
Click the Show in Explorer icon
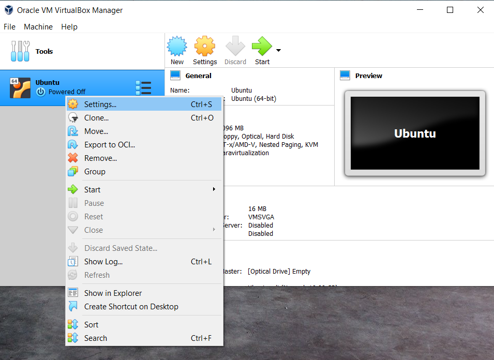coord(73,293)
